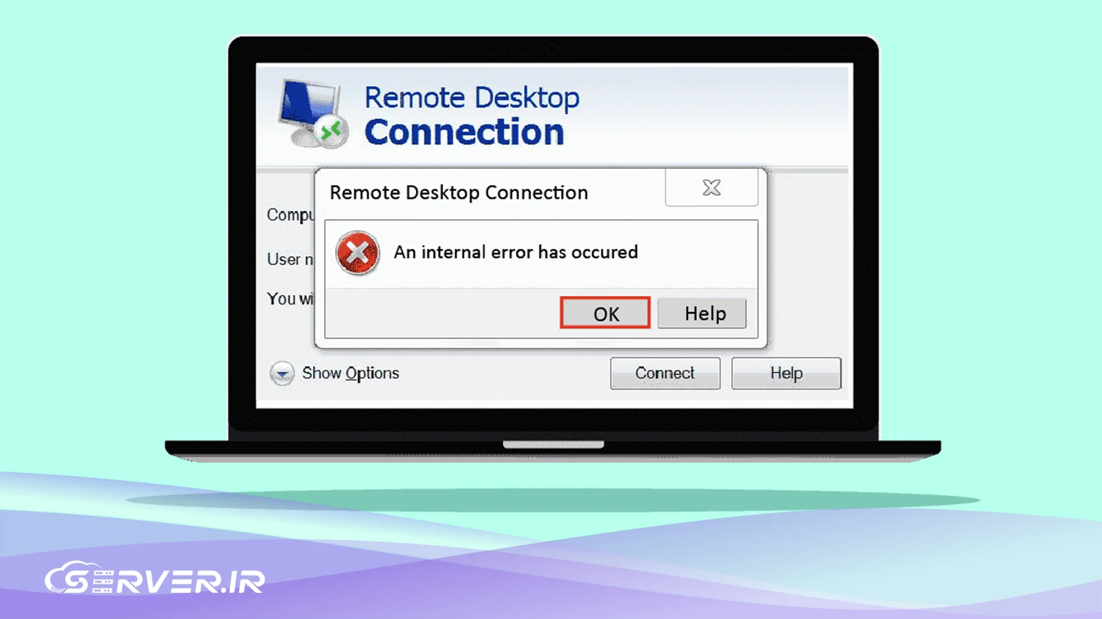This screenshot has width=1102, height=619.
Task: Click the Connect button
Action: coord(665,373)
